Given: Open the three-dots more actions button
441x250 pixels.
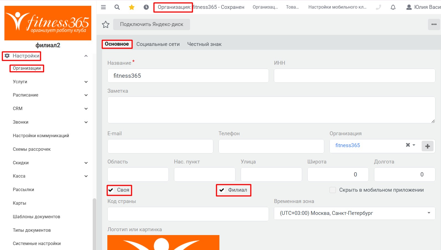Looking at the screenshot, I should pos(434,24).
